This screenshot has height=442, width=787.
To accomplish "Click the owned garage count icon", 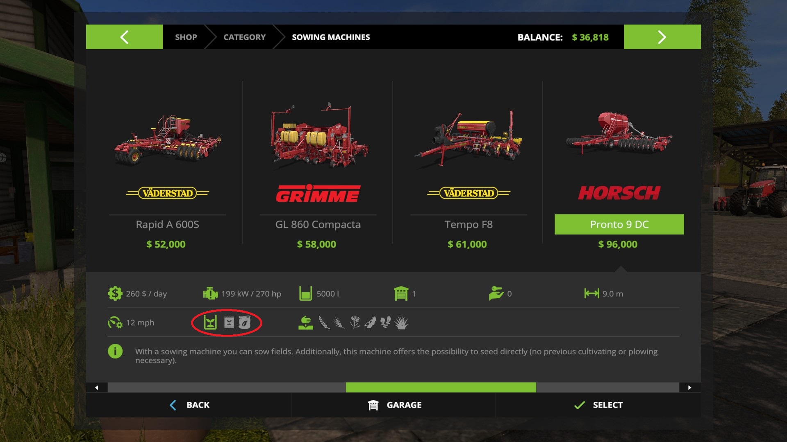I will (401, 293).
